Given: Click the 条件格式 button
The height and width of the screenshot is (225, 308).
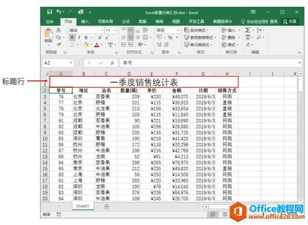Looking at the screenshot, I should tap(198, 30).
